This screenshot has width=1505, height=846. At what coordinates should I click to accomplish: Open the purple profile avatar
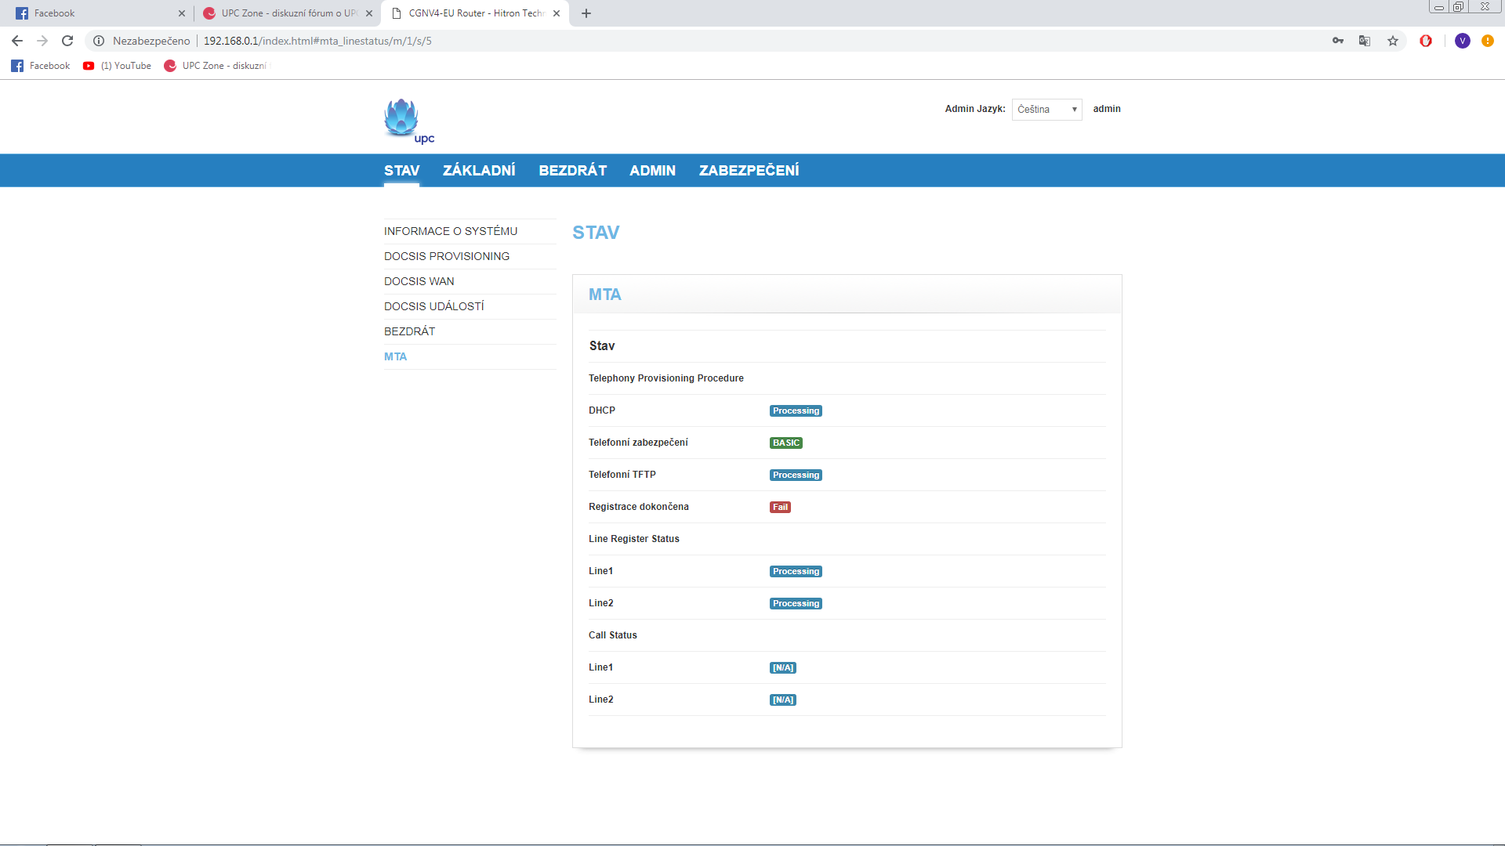pos(1463,41)
